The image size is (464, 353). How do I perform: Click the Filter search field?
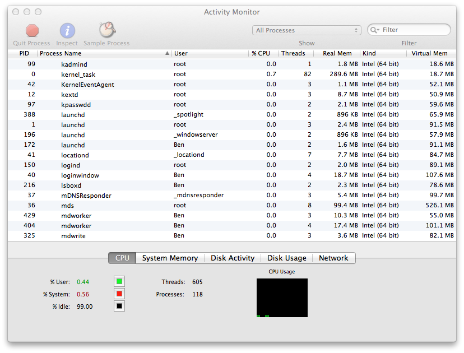click(409, 30)
